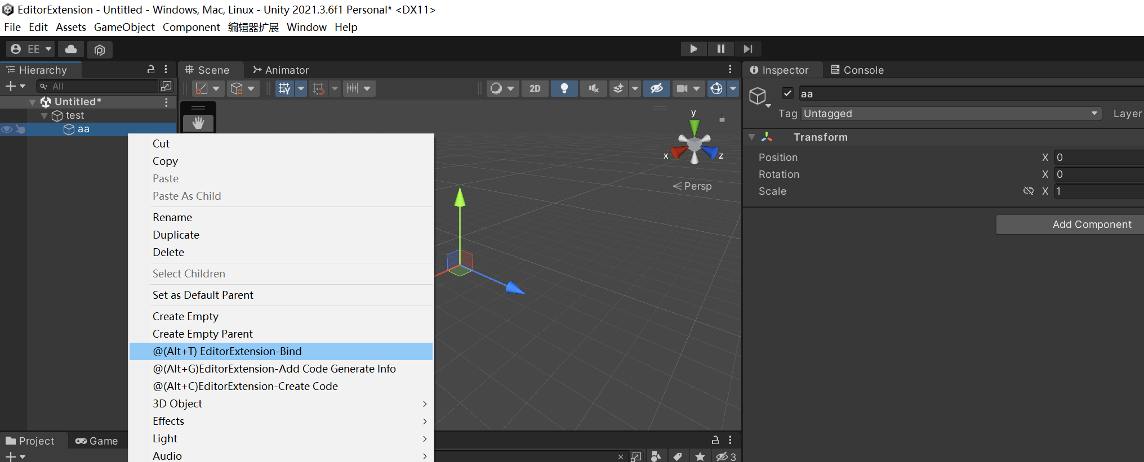Image resolution: width=1144 pixels, height=462 pixels.
Task: Open the 编辑器扩展 menu
Action: coord(253,27)
